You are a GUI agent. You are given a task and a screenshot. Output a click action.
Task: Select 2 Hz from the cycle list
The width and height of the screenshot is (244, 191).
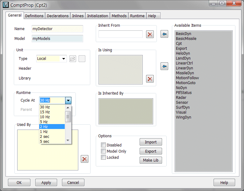(52, 127)
